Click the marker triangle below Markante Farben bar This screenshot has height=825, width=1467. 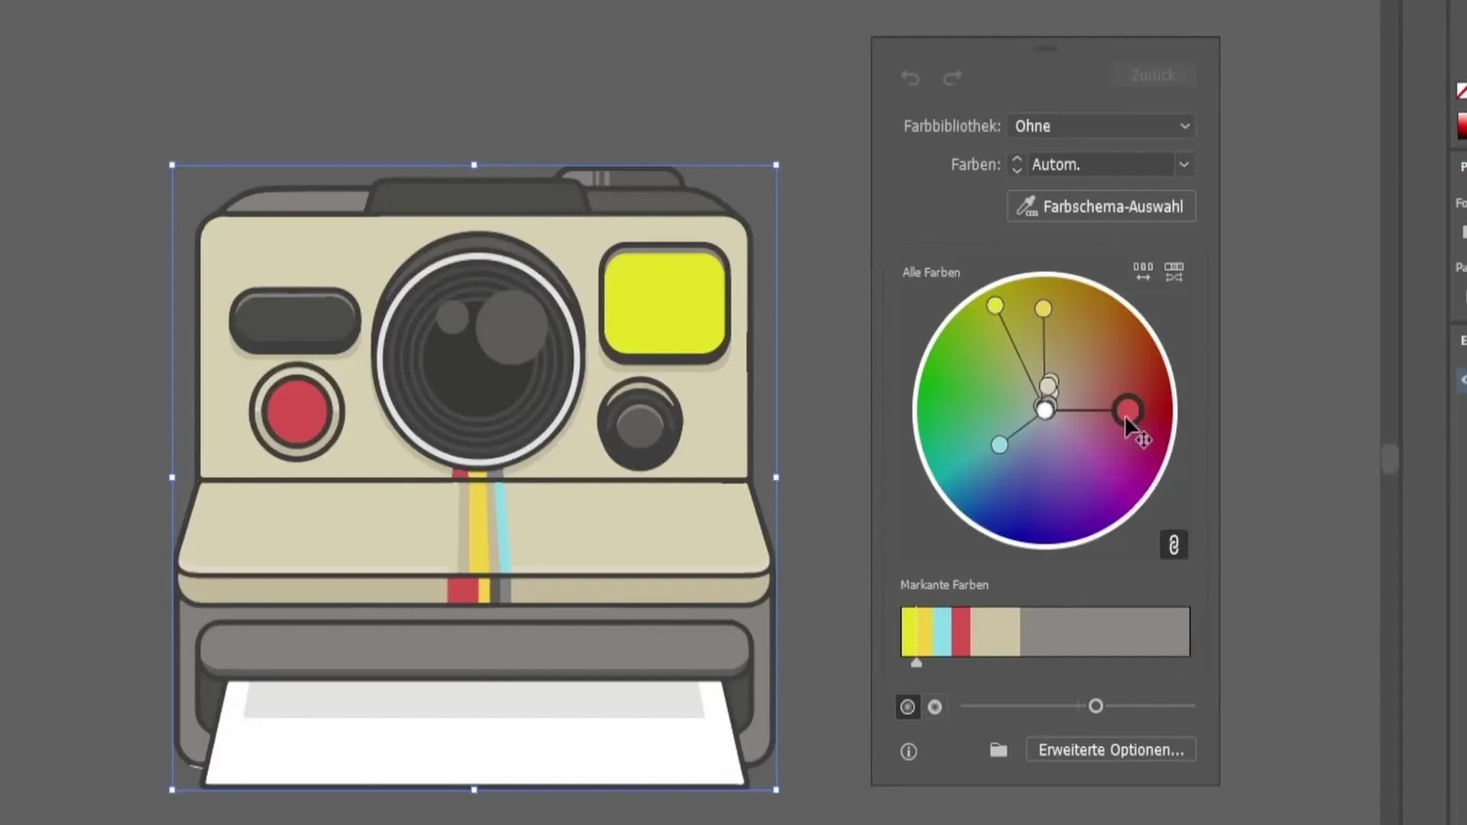pos(916,662)
